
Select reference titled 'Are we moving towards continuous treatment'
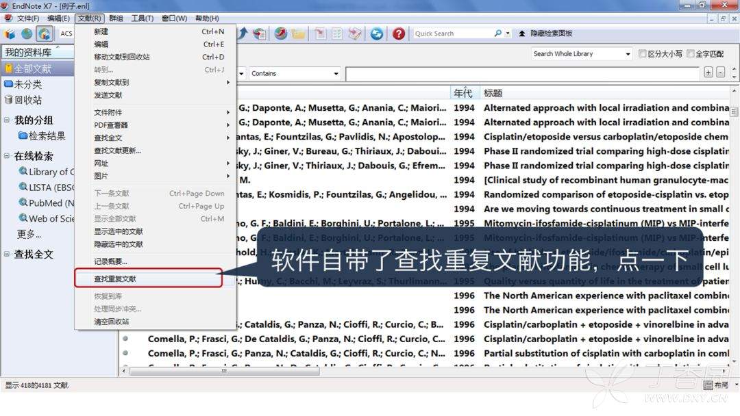click(x=606, y=209)
